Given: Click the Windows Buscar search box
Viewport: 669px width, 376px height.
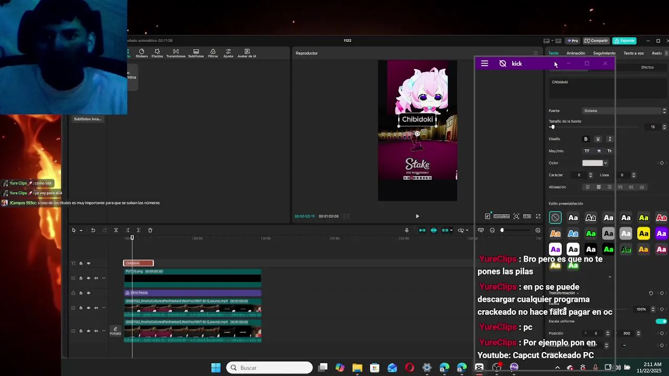Looking at the screenshot, I should pos(270,368).
